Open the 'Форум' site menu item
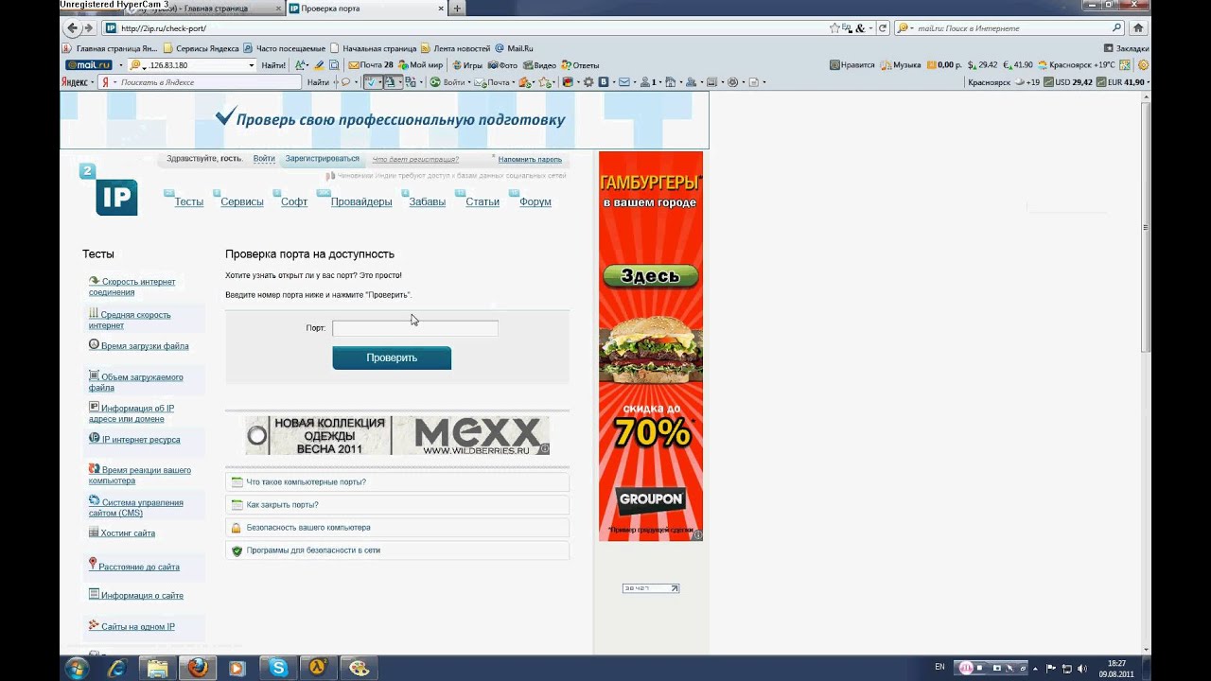The height and width of the screenshot is (681, 1211). (x=535, y=201)
